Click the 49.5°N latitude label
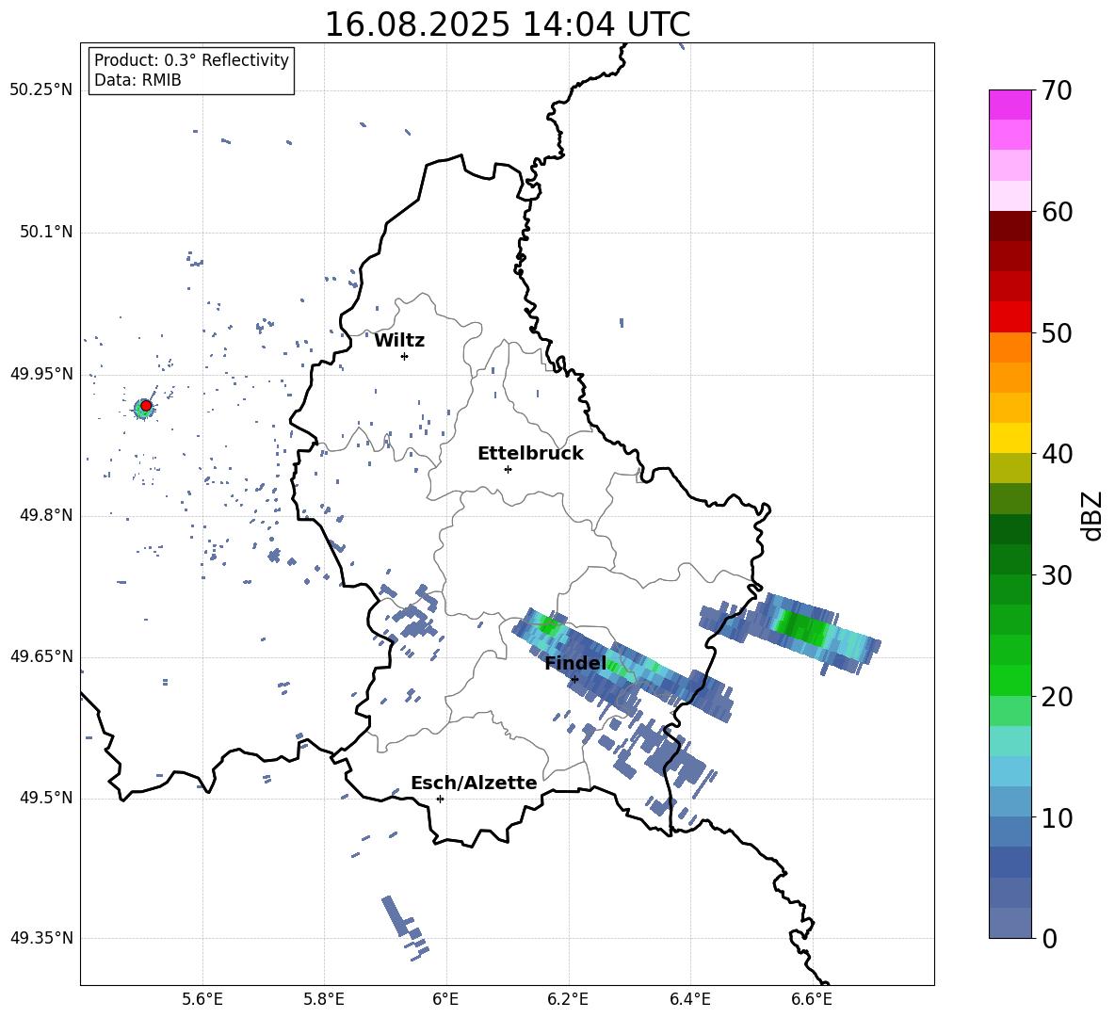1115x1018 pixels. (x=46, y=798)
